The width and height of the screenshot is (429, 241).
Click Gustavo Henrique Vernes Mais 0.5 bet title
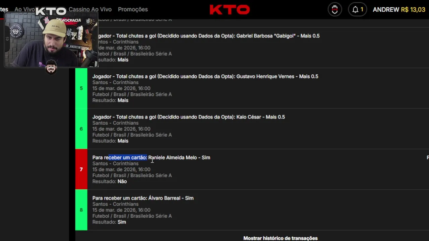tap(205, 76)
